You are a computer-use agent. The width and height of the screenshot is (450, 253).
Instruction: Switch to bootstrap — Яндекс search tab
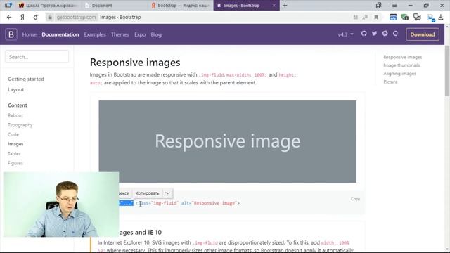click(x=180, y=5)
